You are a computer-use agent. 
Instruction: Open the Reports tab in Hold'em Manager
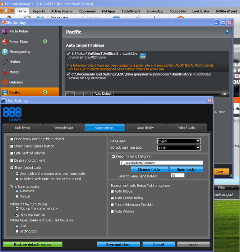click(39, 11)
